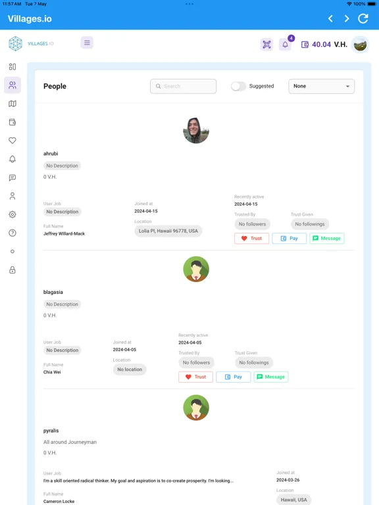
Task: Expand the None filter dropdown
Action: (321, 86)
